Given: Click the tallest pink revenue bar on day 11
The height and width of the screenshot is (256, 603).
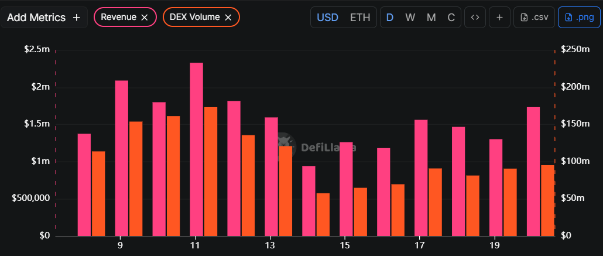Looking at the screenshot, I should click(x=197, y=149).
